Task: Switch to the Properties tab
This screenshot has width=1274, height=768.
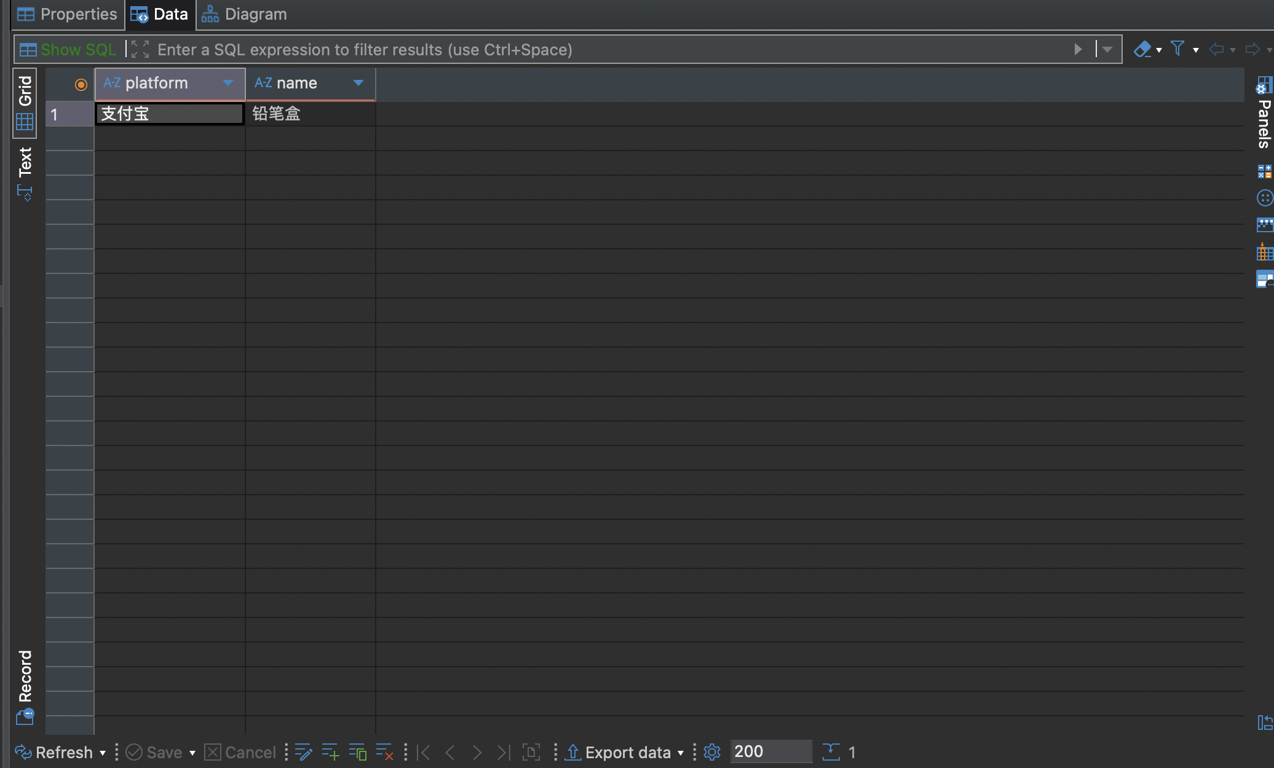Action: coord(67,14)
